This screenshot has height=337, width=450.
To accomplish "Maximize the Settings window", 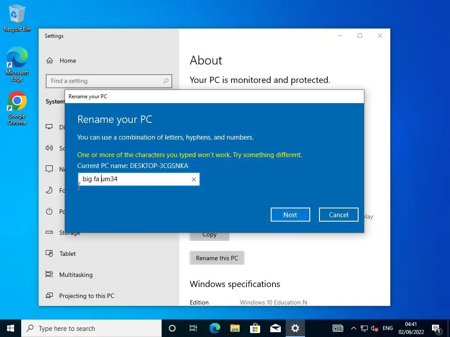I will click(360, 36).
